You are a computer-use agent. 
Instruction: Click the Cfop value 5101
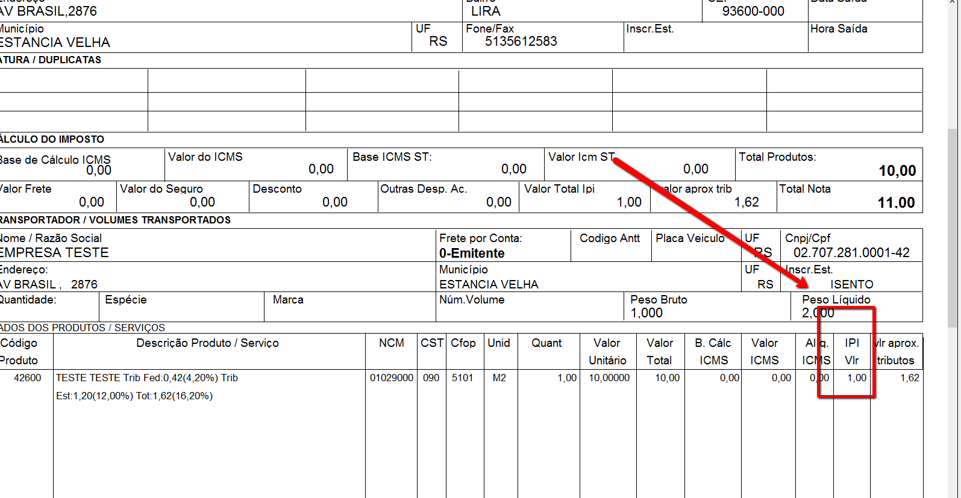point(463,378)
